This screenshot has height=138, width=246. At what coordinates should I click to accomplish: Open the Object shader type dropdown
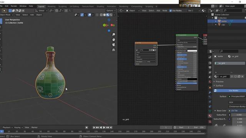[133, 11]
